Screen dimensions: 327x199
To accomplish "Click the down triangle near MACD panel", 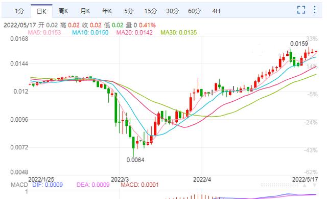I will pyautogui.click(x=315, y=185).
